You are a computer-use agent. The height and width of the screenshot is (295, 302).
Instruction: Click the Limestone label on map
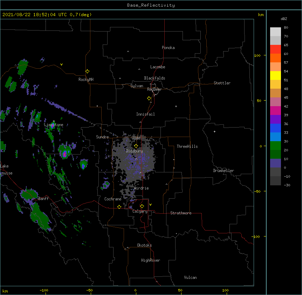(54, 125)
